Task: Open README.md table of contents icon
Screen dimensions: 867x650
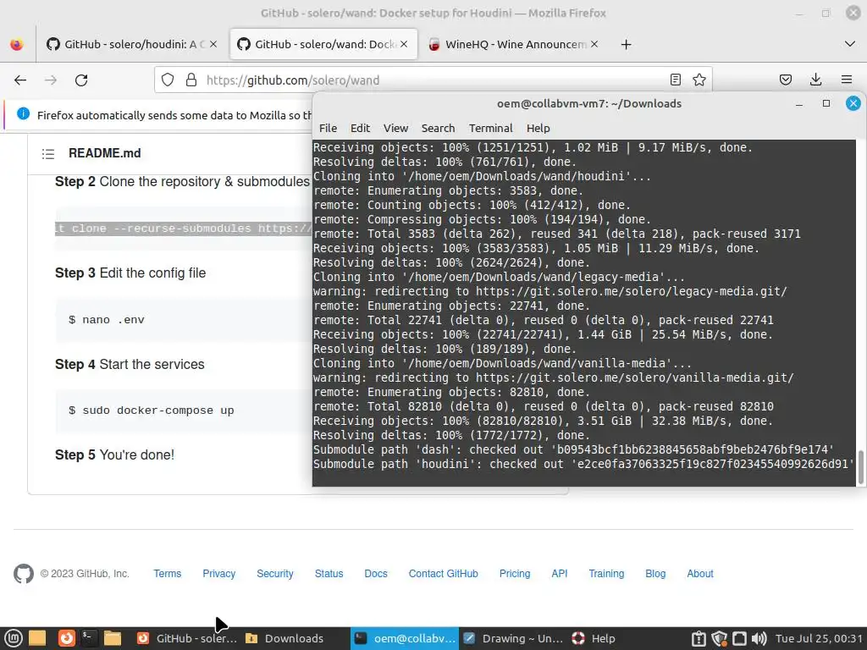Action: (x=48, y=154)
